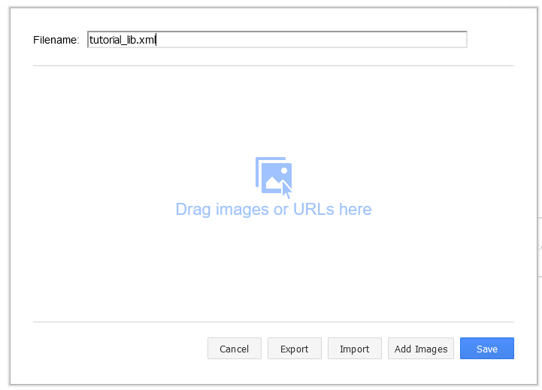Click the tutorial_lib.xml text in the field
Viewport: 542px width, 390px height.
122,39
